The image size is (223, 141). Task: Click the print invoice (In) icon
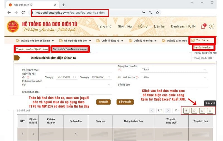(194, 111)
